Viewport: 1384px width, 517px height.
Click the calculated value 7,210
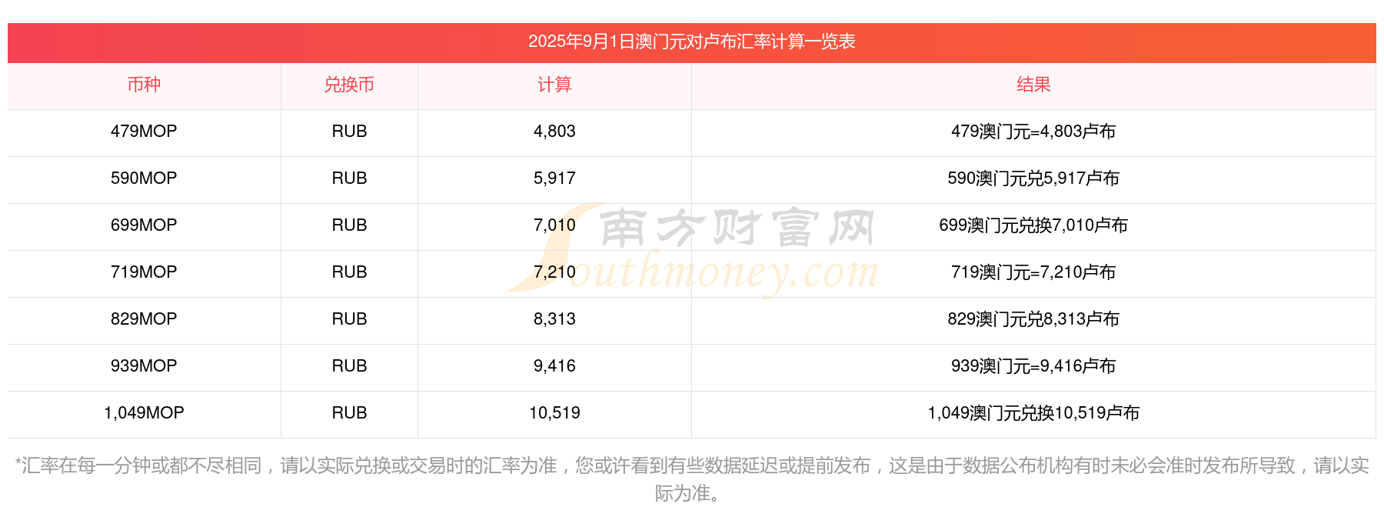click(554, 272)
